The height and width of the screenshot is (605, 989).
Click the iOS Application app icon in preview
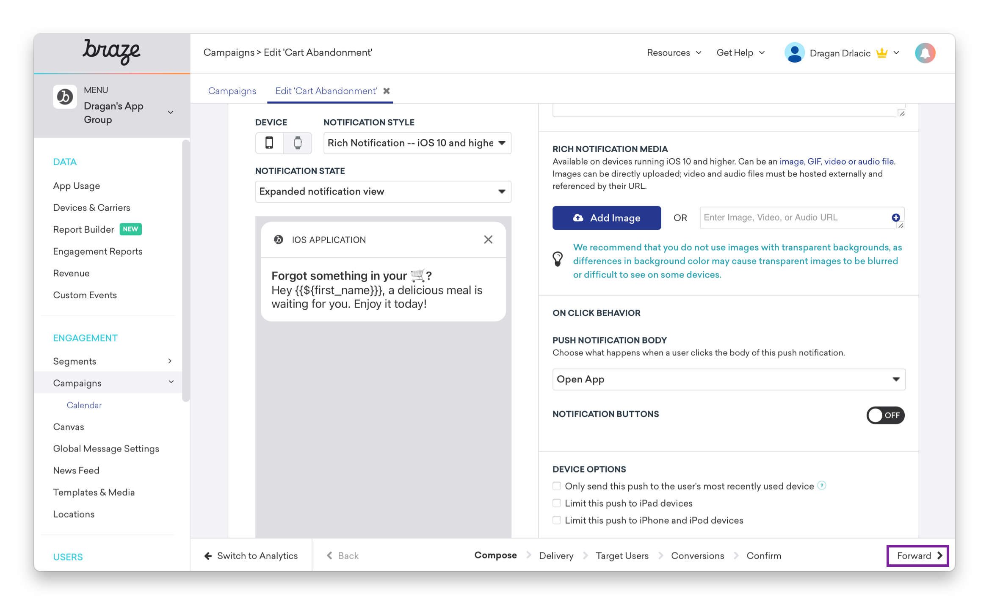coord(278,239)
